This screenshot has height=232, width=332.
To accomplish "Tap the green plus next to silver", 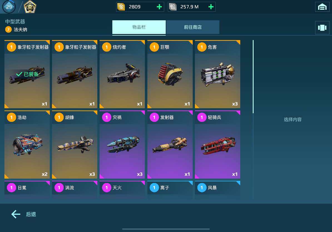I will coord(211,7).
